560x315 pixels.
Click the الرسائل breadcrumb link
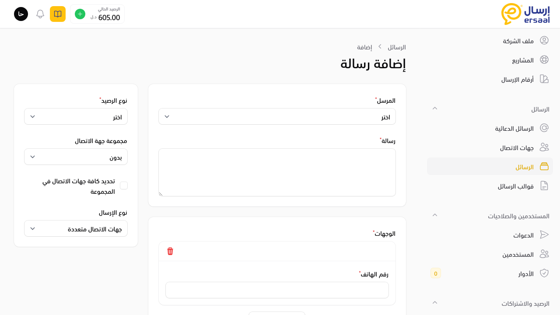point(397,47)
